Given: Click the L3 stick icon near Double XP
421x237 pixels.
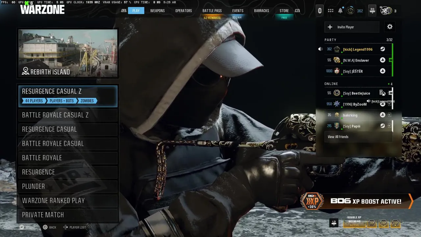Looking at the screenshot, I should [334, 223].
